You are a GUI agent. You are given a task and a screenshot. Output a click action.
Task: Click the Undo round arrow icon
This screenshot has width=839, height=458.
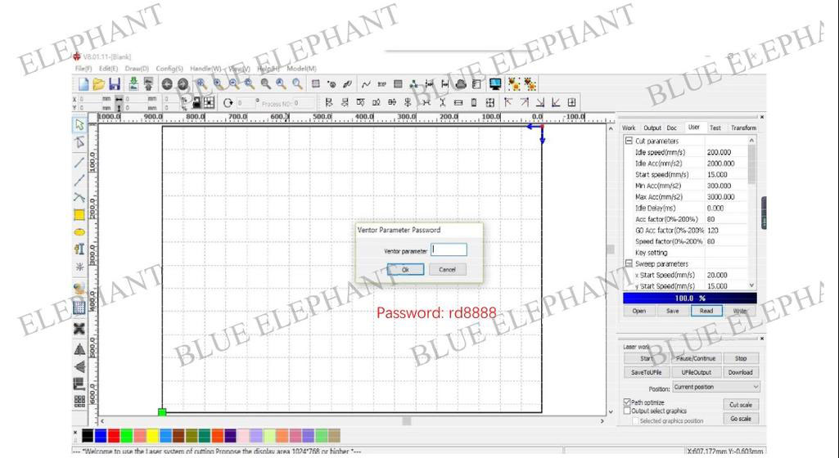(x=167, y=84)
